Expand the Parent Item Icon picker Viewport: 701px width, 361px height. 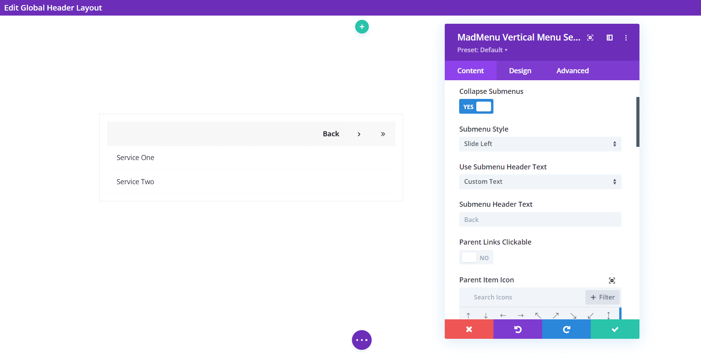(x=612, y=280)
